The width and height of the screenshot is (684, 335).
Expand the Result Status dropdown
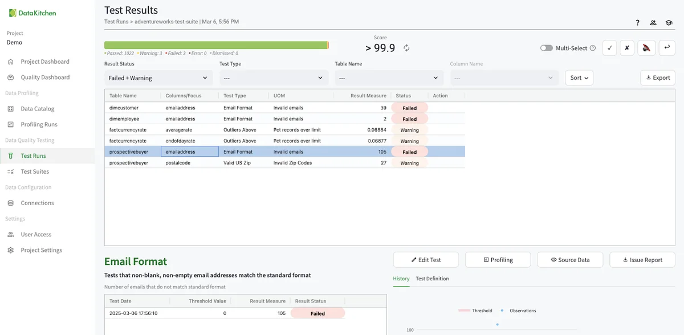click(x=158, y=78)
